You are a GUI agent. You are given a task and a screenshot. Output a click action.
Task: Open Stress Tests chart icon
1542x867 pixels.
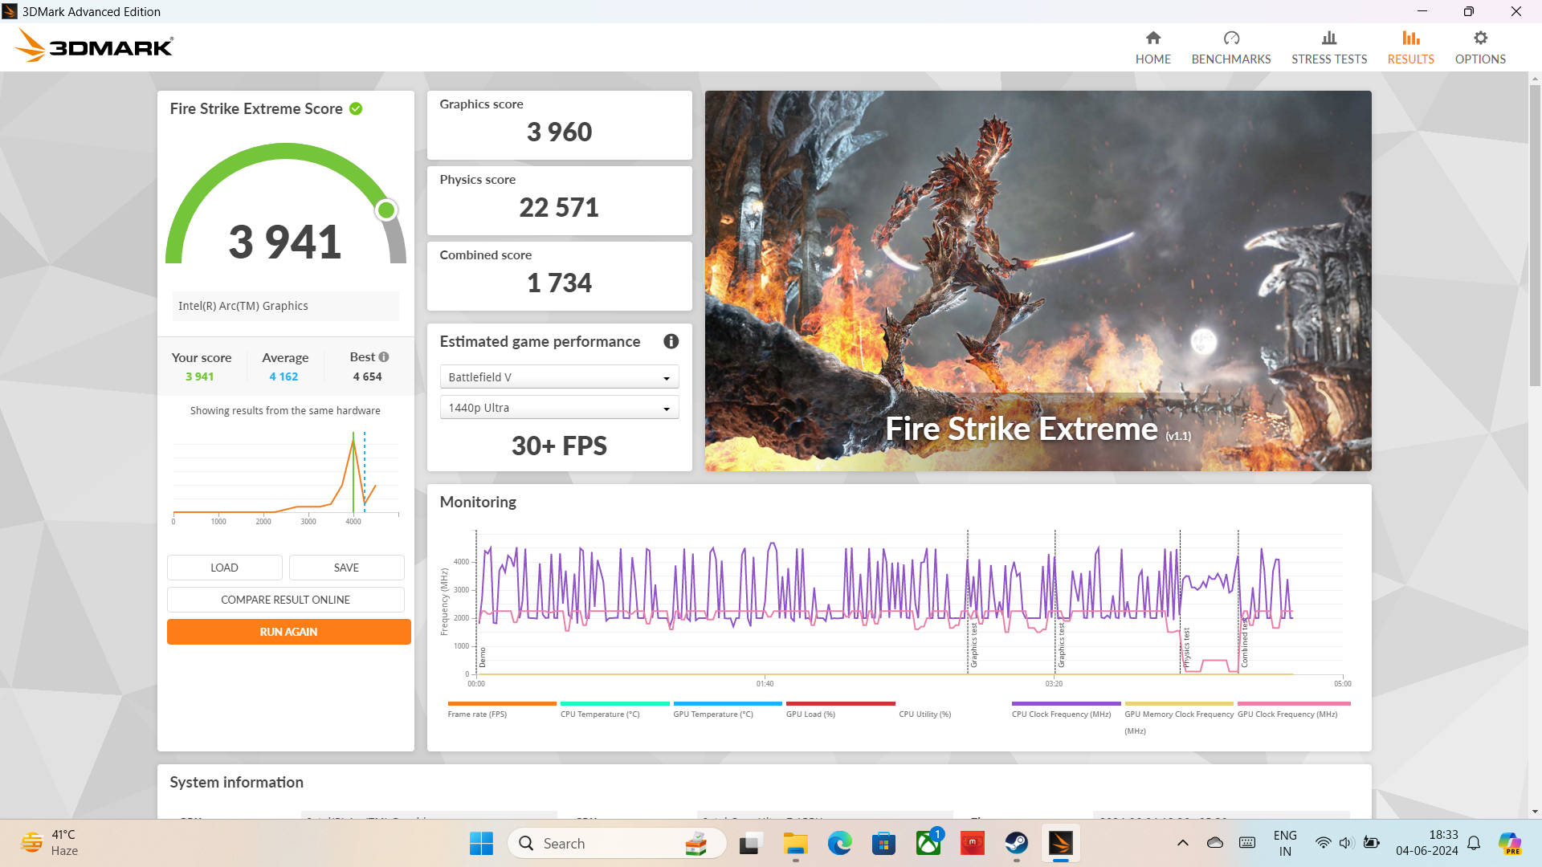1329,38
